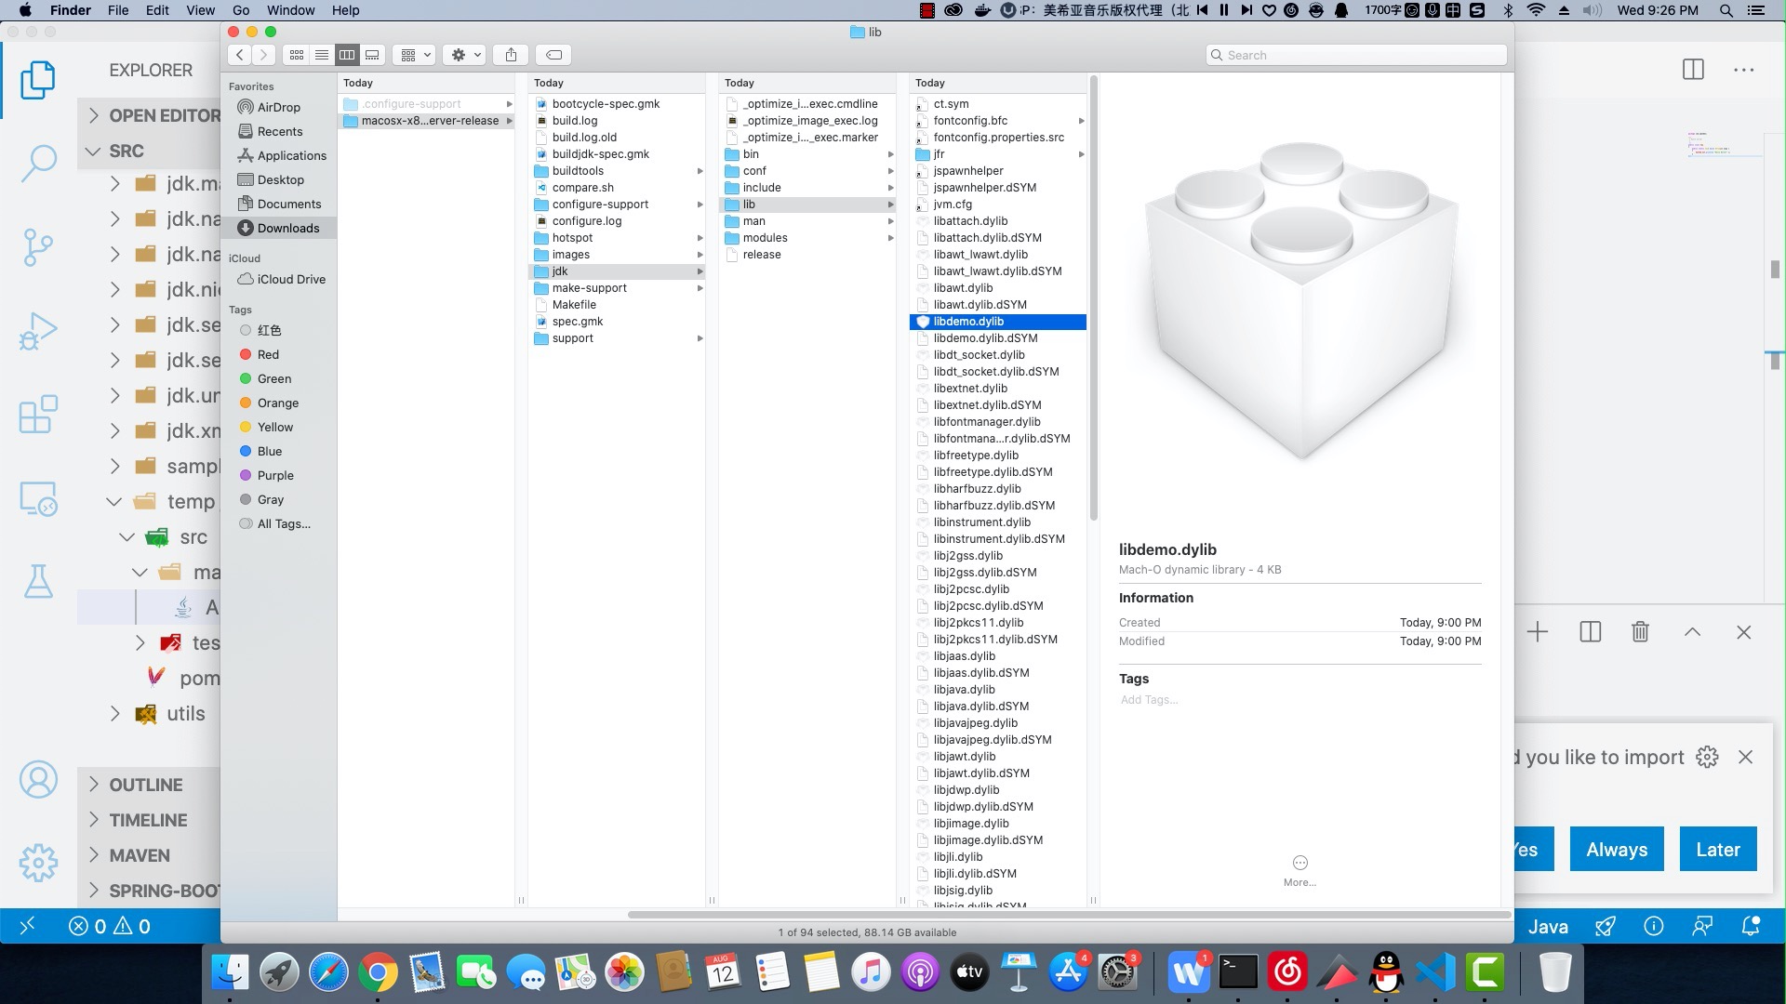Click Add Tags field in preview
Viewport: 1786px width, 1004px height.
pos(1149,700)
